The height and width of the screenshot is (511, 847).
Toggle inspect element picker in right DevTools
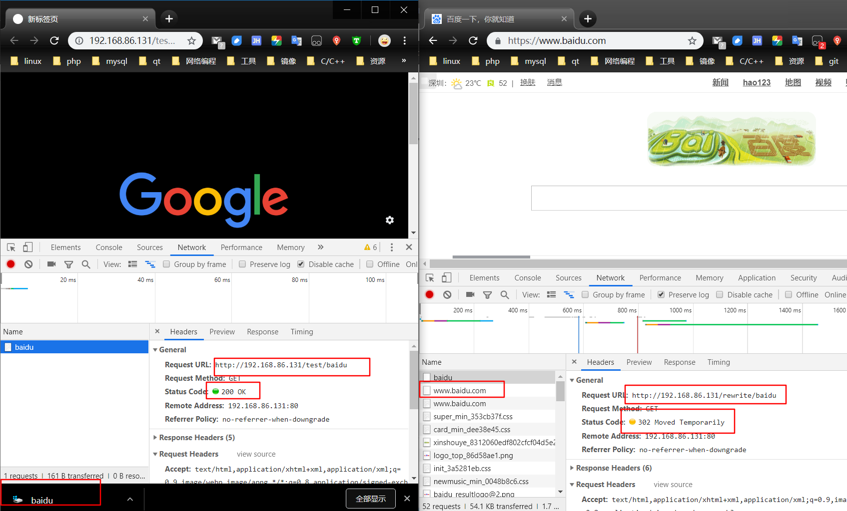coord(430,277)
